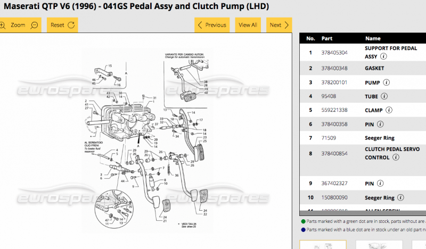
Task: Click the Name column header
Action: [x=373, y=38]
